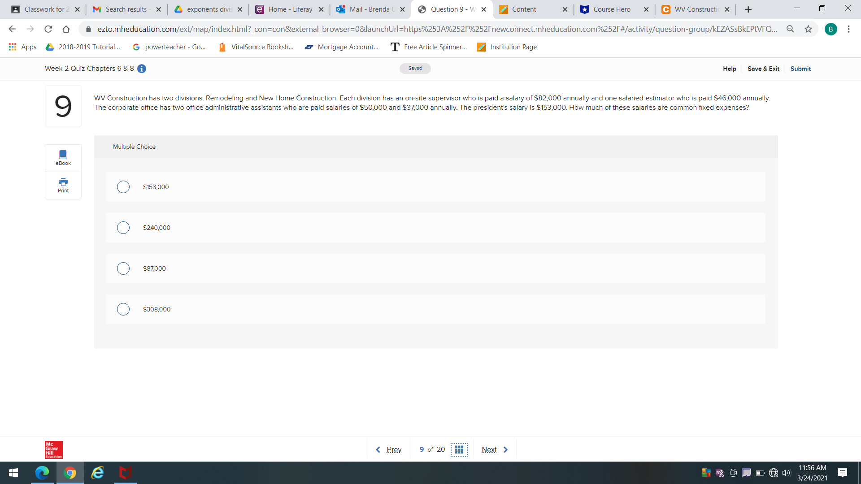
Task: Adjust volume via speaker icon in system tray
Action: (x=786, y=473)
